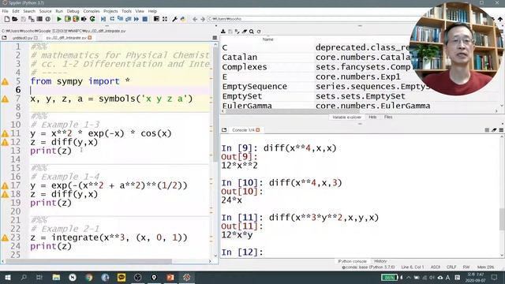The image size is (505, 284).
Task: Stop debugging with the blue square
Action: 145,19
